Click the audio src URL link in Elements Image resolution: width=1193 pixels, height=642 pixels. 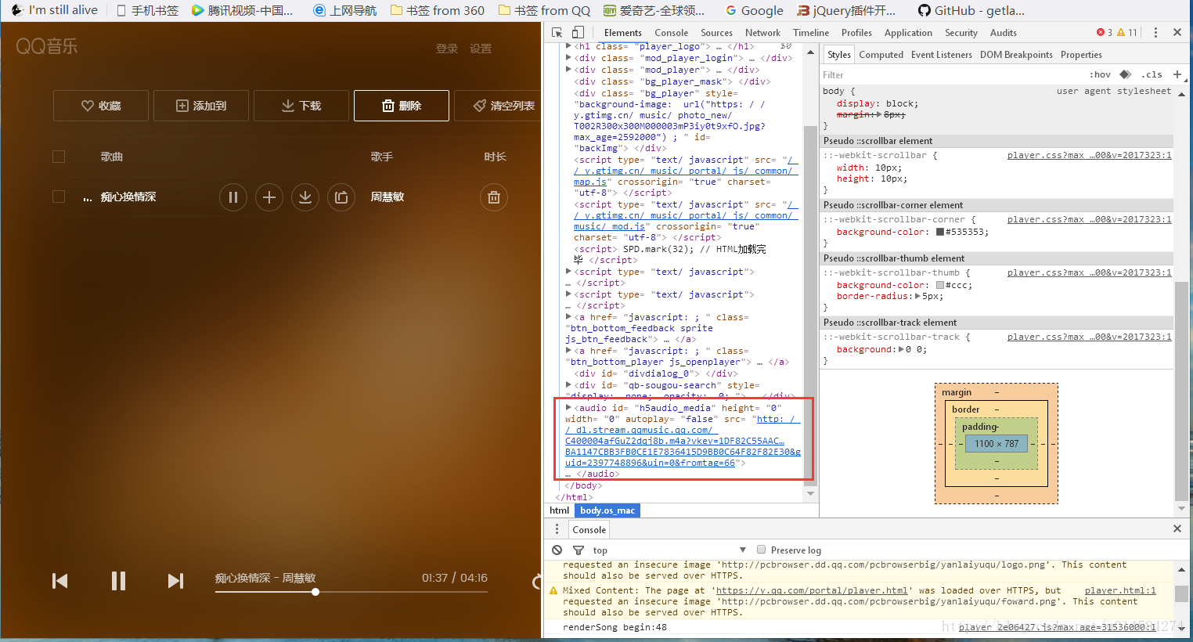tap(683, 441)
